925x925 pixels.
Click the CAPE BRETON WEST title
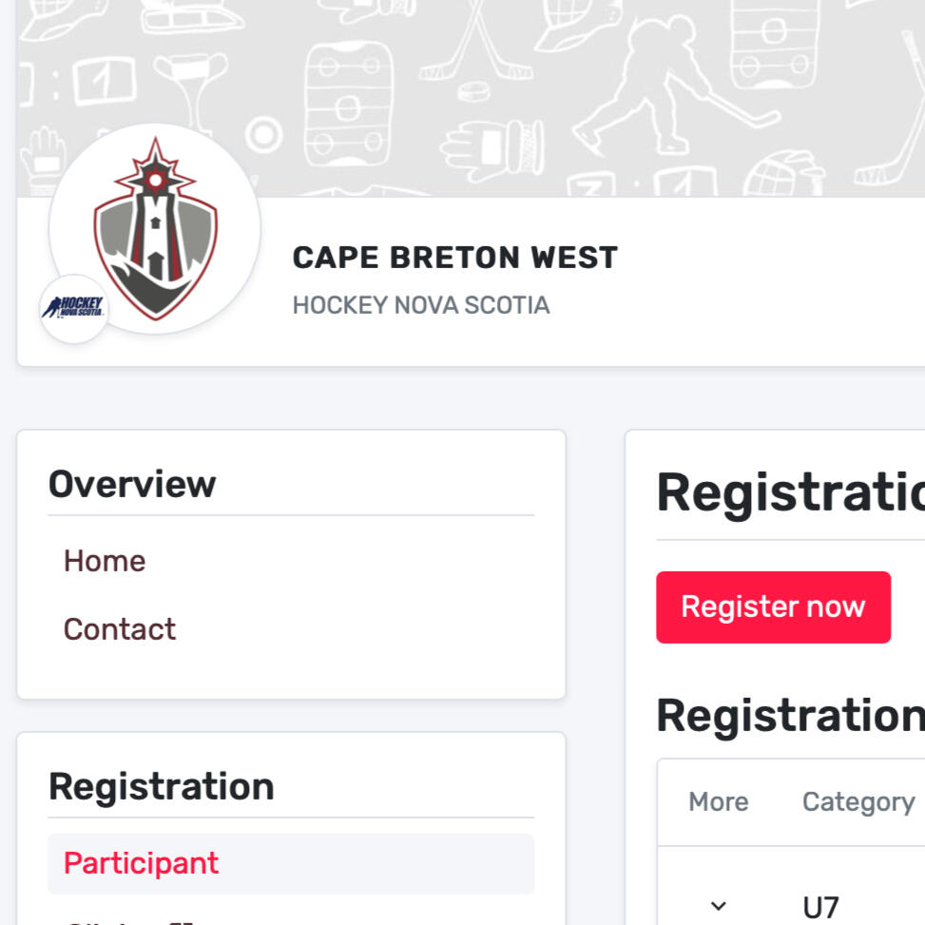454,258
